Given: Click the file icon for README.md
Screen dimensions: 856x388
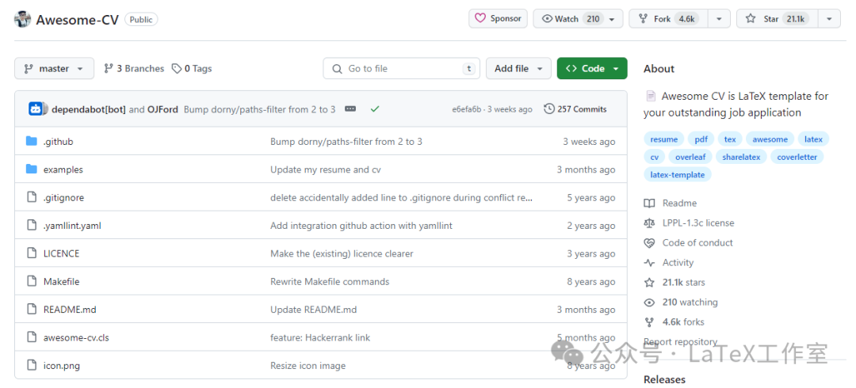Looking at the screenshot, I should pyautogui.click(x=32, y=310).
